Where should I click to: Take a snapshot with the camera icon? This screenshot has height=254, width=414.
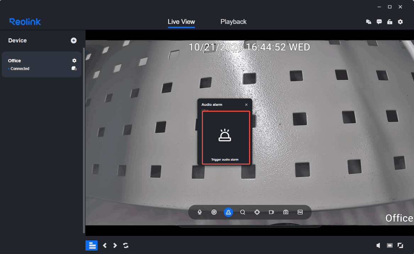click(286, 212)
